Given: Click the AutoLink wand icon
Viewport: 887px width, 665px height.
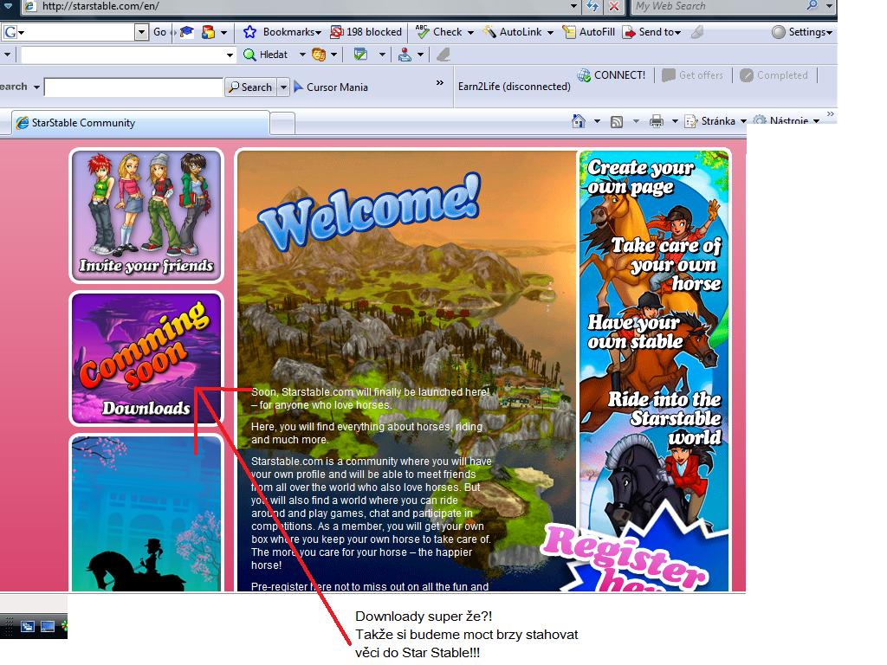Looking at the screenshot, I should coord(489,32).
